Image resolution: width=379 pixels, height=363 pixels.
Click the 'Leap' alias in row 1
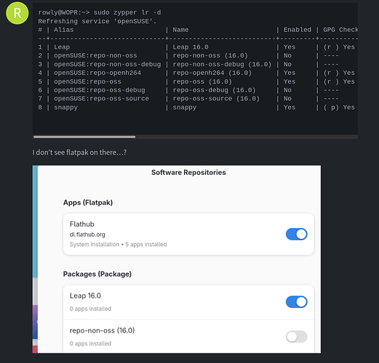(62, 47)
